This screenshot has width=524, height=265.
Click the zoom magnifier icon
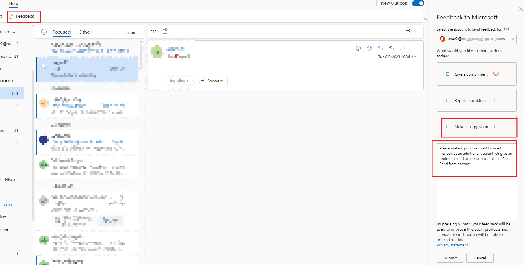pos(409,31)
